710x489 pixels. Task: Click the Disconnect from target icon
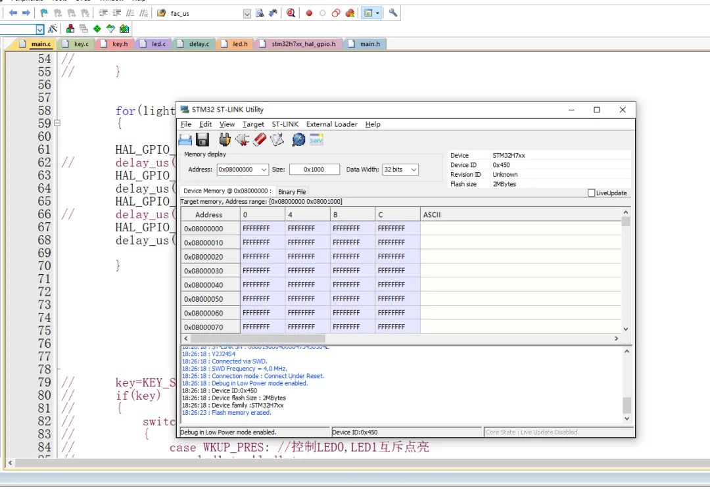(x=242, y=139)
